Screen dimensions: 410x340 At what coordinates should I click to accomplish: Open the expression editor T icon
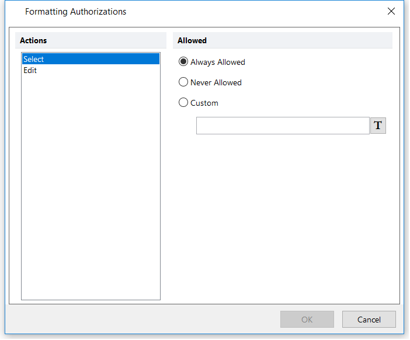[378, 126]
